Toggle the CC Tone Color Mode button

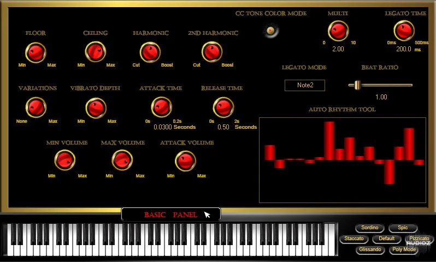click(270, 31)
